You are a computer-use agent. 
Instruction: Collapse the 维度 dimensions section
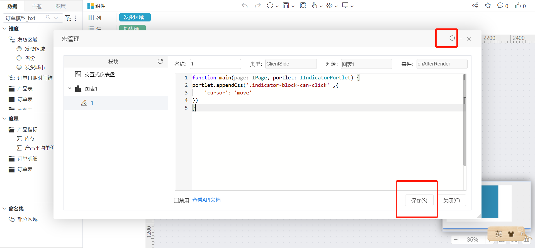(x=4, y=28)
